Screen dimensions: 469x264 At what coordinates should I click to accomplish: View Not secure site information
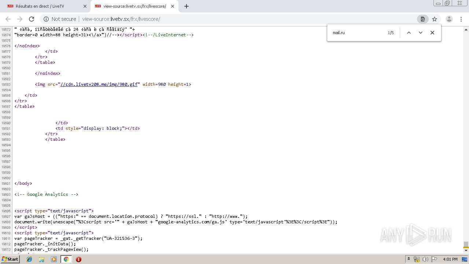[x=60, y=19]
